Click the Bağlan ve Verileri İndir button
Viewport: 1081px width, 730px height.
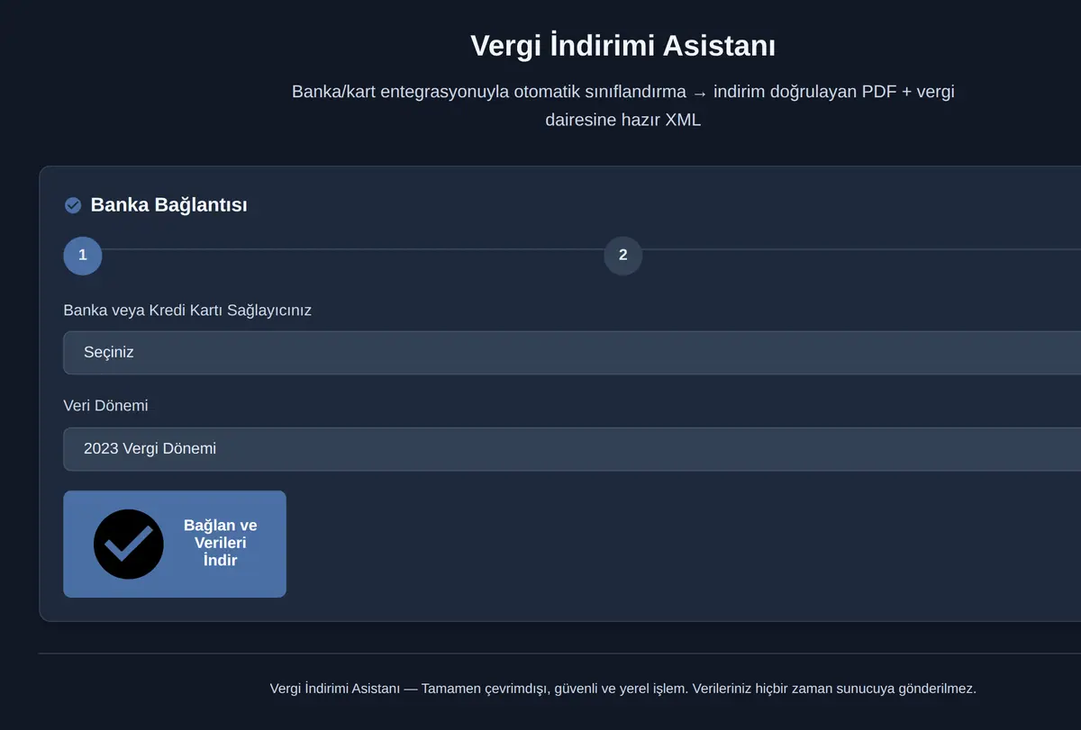(175, 544)
